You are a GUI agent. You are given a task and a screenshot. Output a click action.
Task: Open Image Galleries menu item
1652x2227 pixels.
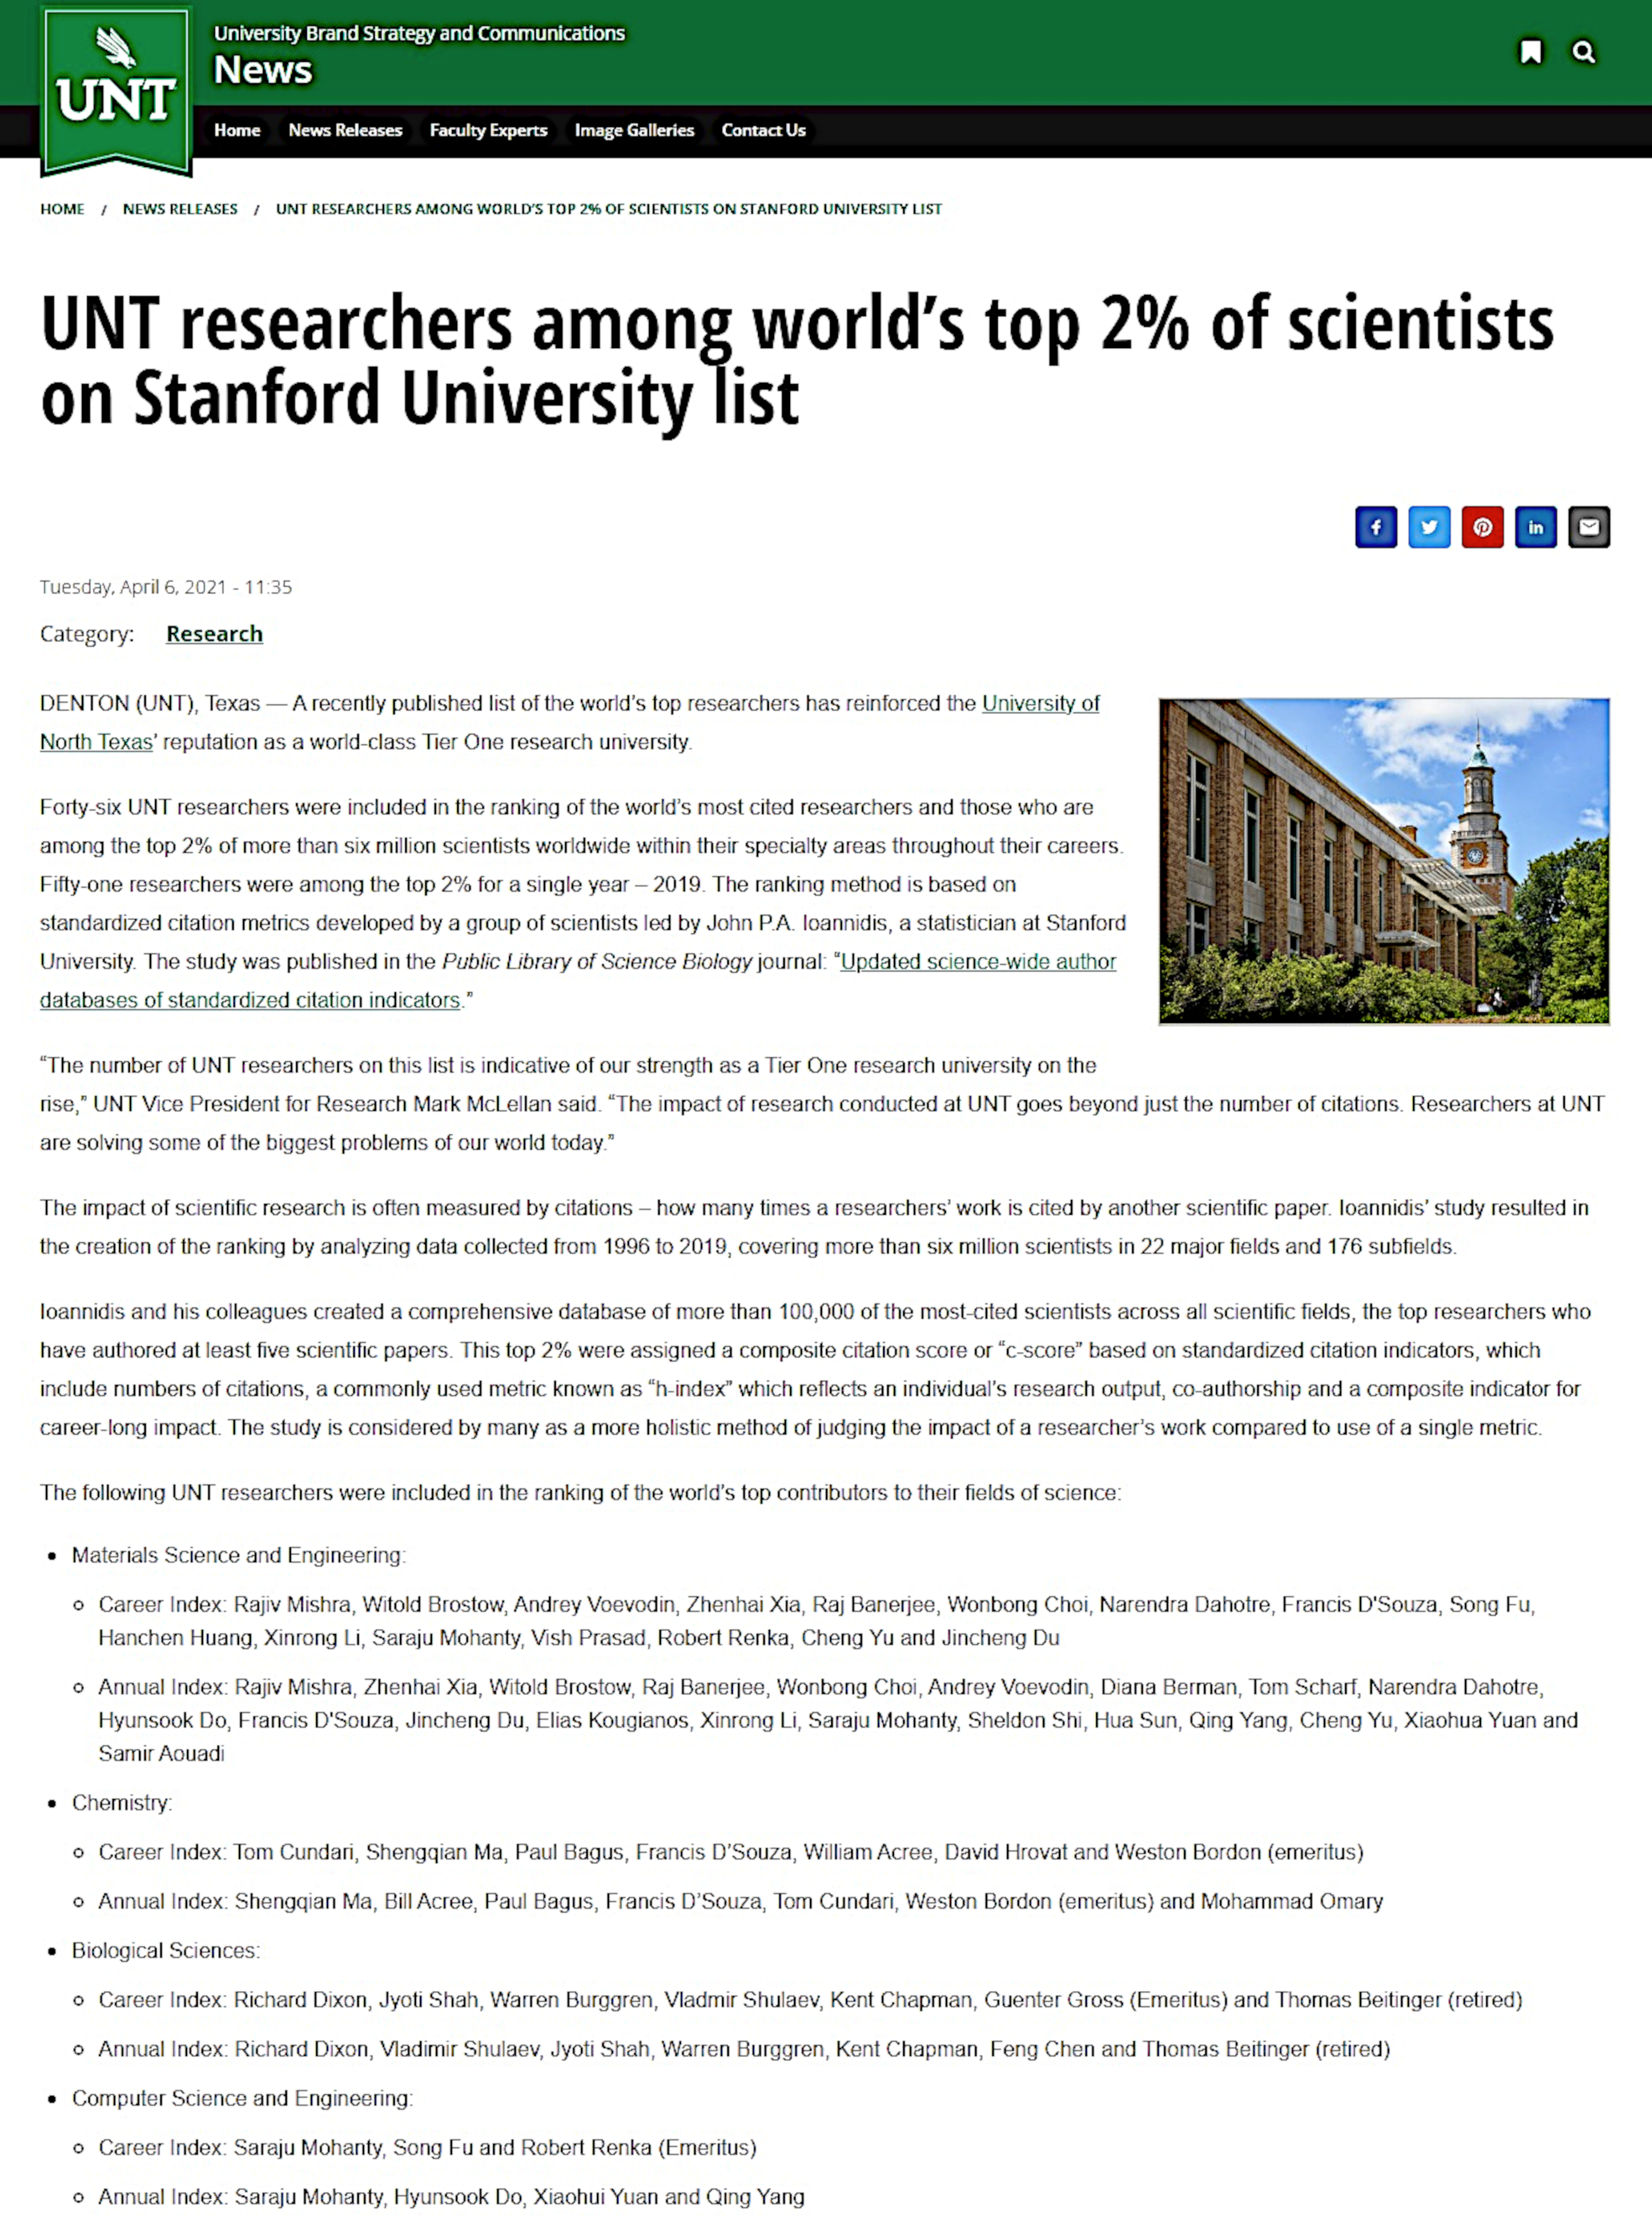(x=634, y=130)
